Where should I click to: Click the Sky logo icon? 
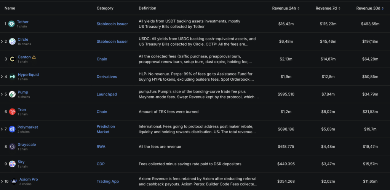point(12,164)
